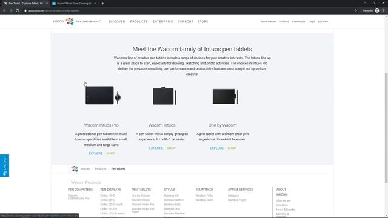Screen dimensions: 388x218
Task: Open Apps & Services footer heading
Action: (241, 190)
